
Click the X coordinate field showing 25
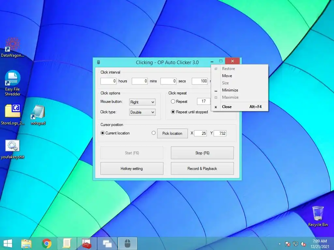tap(200, 133)
